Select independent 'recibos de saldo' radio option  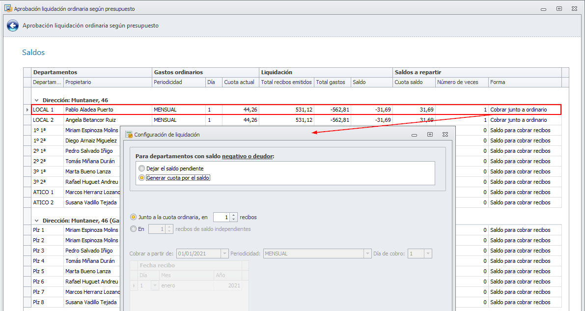point(133,229)
